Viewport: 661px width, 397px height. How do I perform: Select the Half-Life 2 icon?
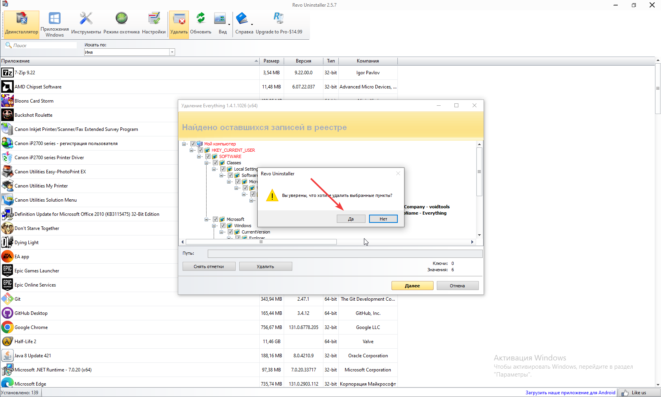(x=7, y=342)
